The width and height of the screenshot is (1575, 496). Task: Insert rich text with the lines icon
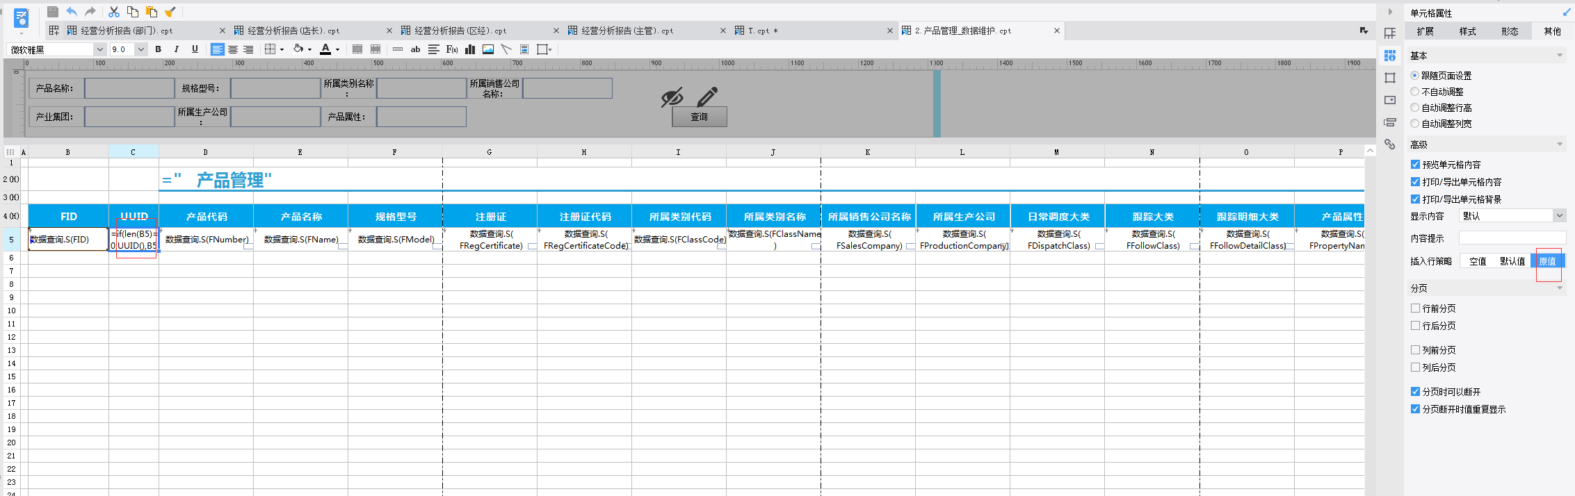(x=434, y=49)
